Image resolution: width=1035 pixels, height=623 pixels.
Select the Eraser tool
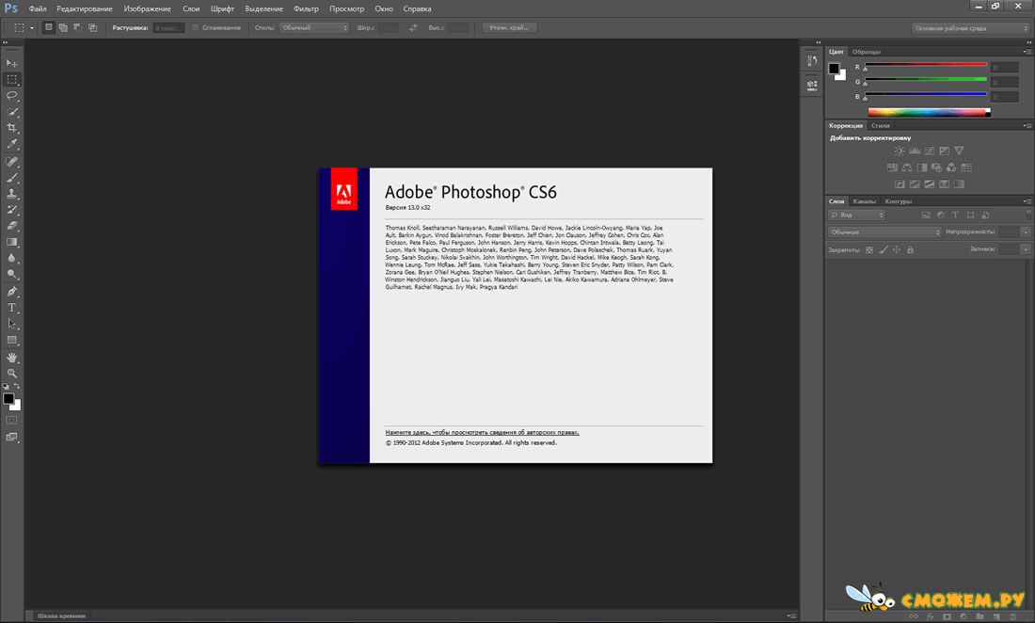tap(12, 226)
